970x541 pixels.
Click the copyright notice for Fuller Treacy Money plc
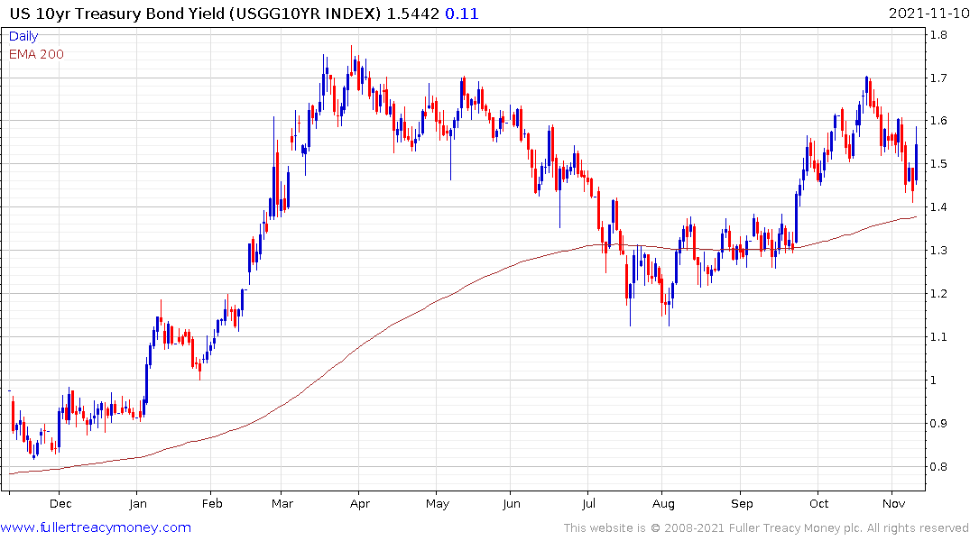point(766,528)
